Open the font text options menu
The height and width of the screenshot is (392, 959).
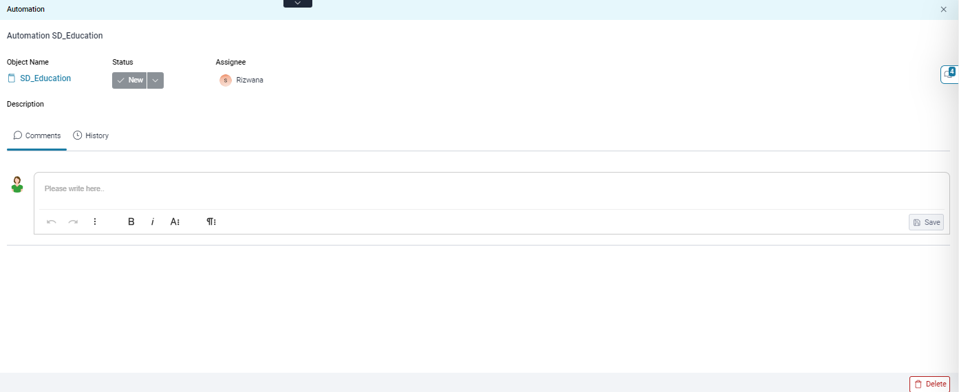(175, 222)
